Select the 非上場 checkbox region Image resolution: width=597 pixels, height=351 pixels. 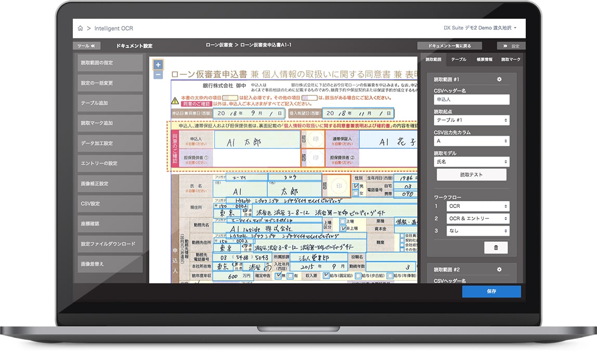[x=343, y=228]
